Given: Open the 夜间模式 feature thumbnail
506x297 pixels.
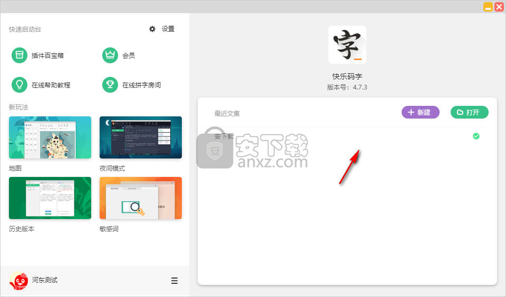Looking at the screenshot, I should (141, 137).
